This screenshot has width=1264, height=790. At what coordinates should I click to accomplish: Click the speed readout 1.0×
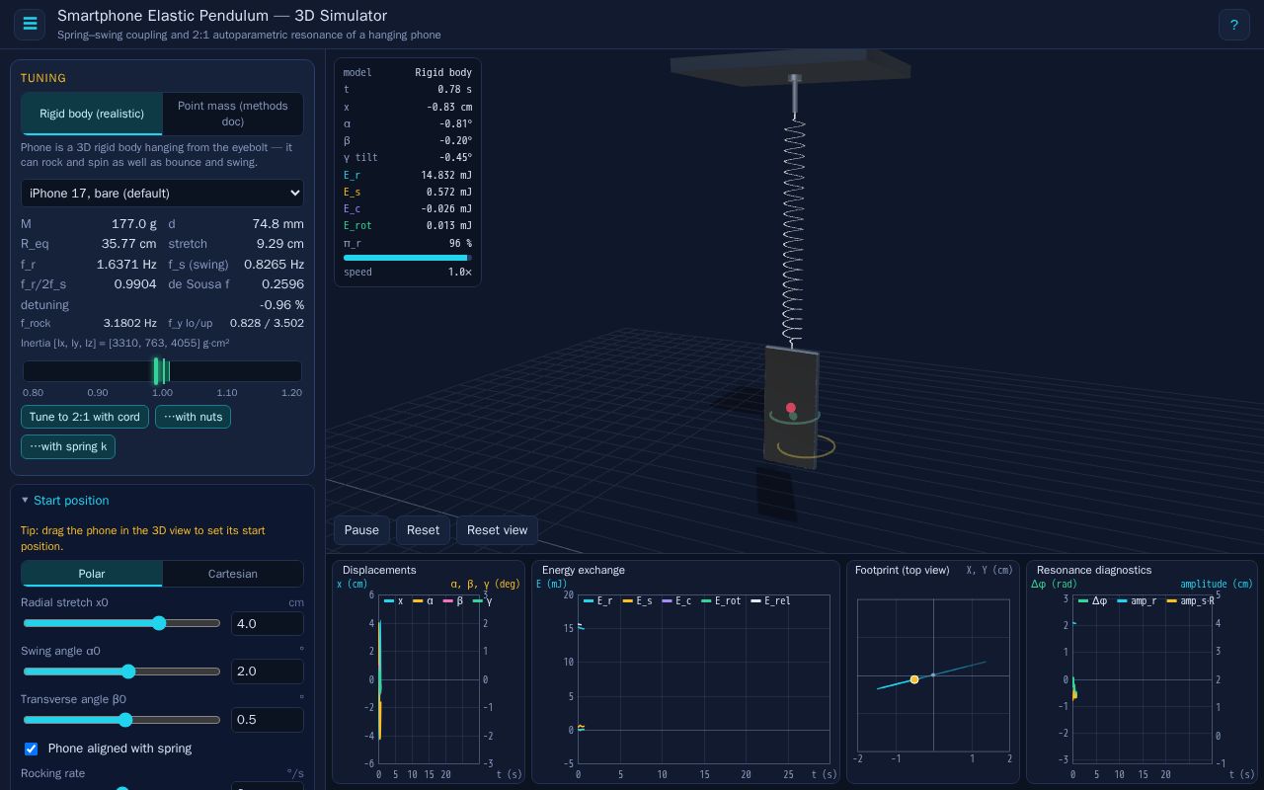[x=460, y=272]
